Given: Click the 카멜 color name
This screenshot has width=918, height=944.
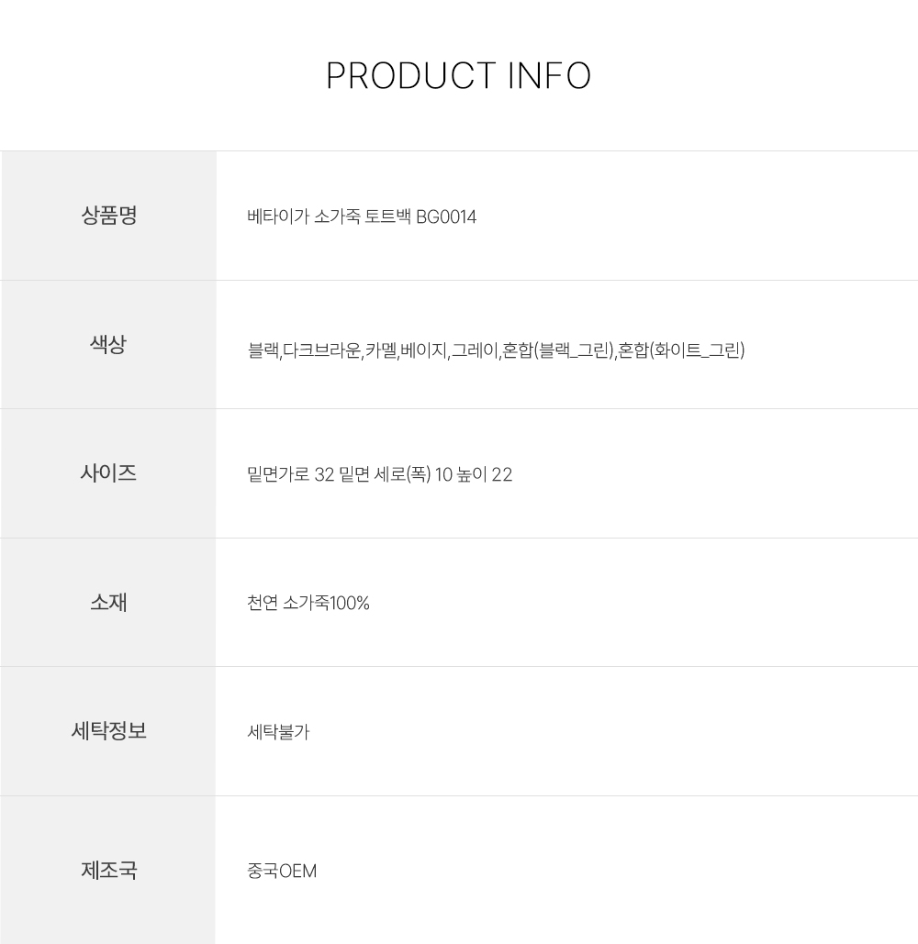Looking at the screenshot, I should click(380, 350).
